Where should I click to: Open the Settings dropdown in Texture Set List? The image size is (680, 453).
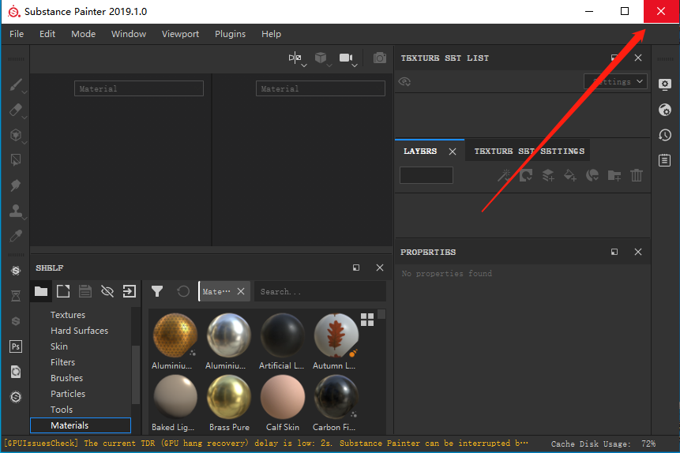[x=615, y=81]
